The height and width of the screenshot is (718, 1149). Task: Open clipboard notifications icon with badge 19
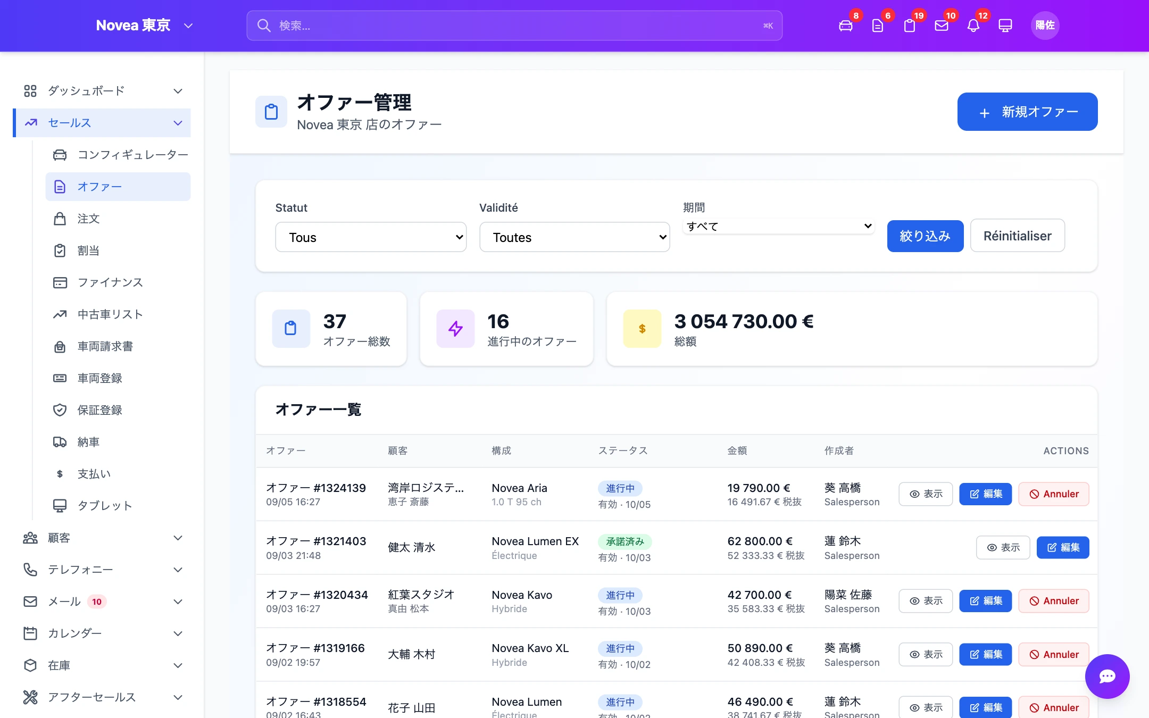click(909, 26)
